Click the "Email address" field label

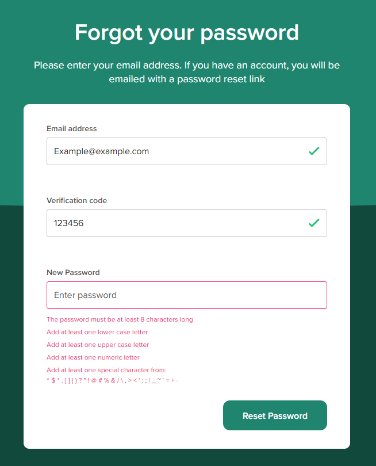72,129
